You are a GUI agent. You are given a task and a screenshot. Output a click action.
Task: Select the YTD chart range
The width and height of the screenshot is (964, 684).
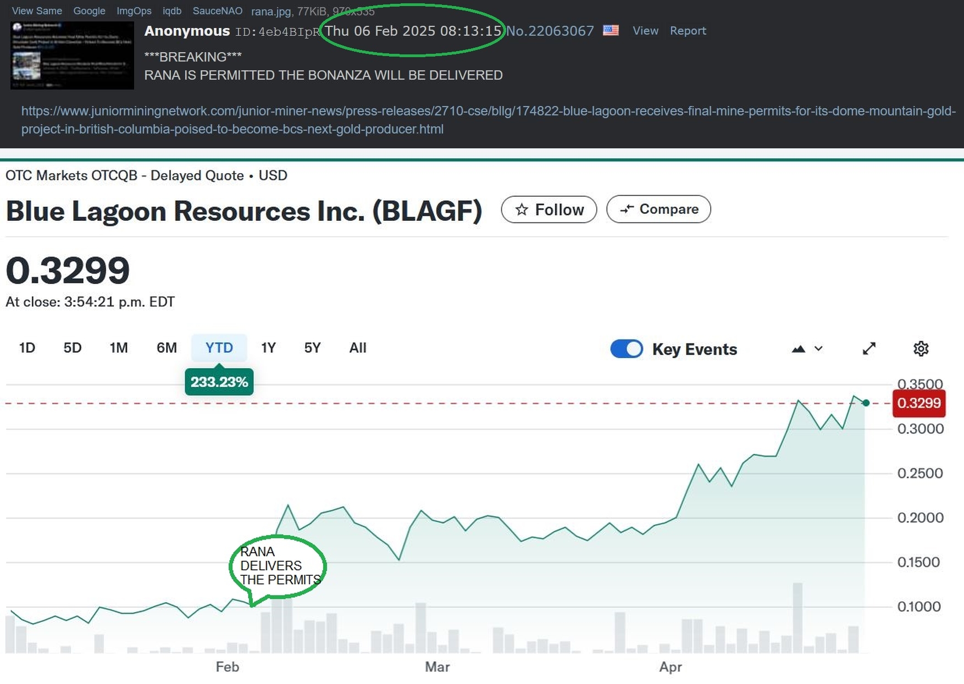click(219, 348)
